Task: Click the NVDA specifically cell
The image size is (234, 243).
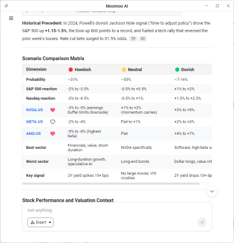Action: pos(136,148)
